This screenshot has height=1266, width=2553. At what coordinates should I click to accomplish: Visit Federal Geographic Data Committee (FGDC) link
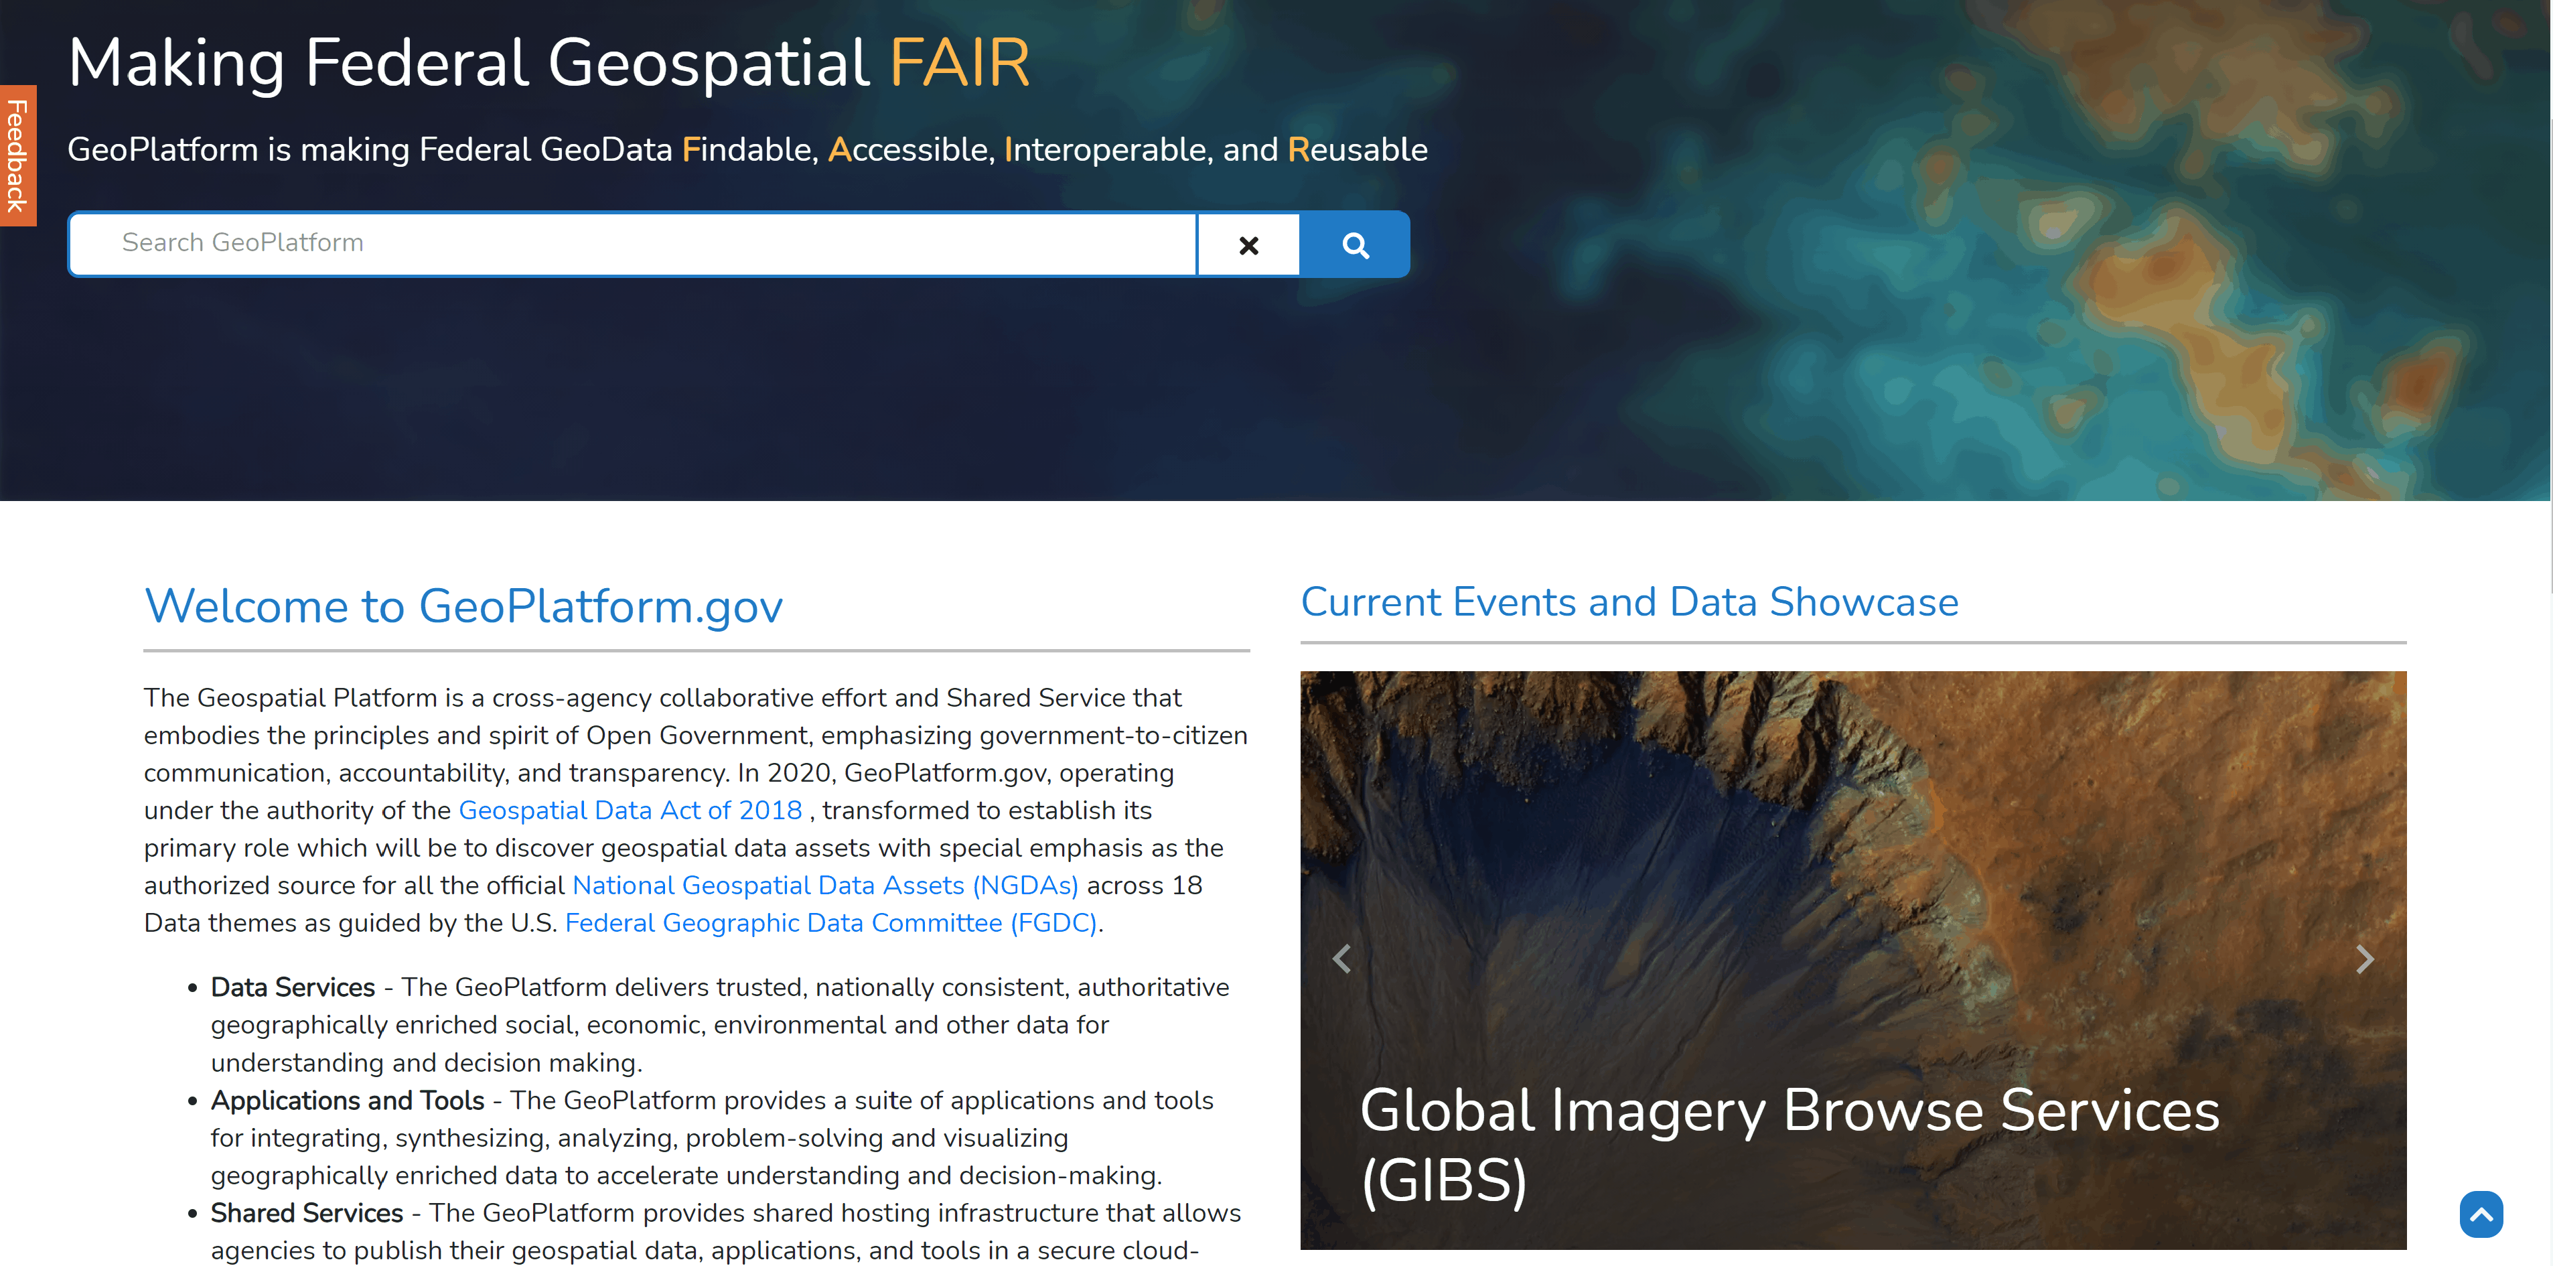click(x=830, y=923)
